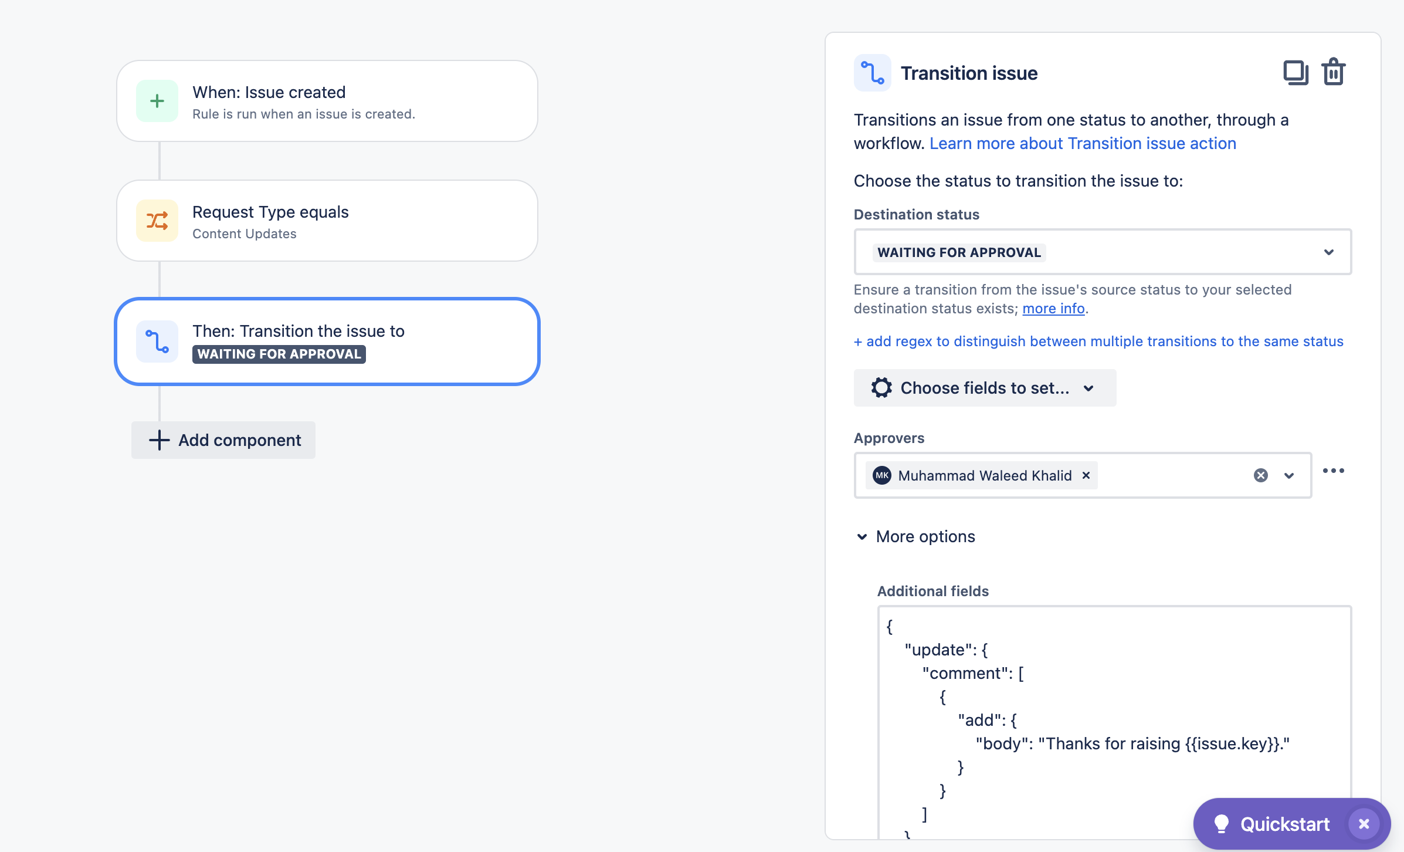Click the gear icon on Choose fields
The width and height of the screenshot is (1404, 852).
881,388
